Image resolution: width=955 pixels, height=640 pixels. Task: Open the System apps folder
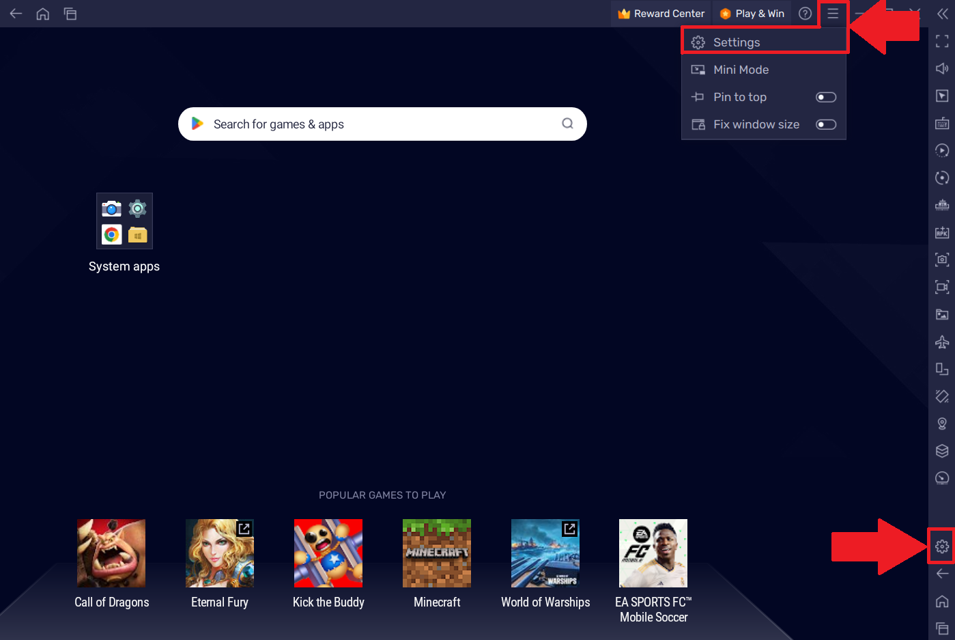coord(124,221)
